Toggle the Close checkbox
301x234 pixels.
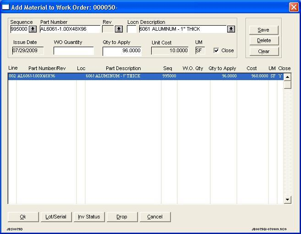(x=216, y=50)
